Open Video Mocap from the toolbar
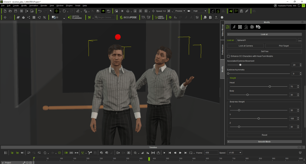The image size is (306, 164). pyautogui.click(x=160, y=17)
